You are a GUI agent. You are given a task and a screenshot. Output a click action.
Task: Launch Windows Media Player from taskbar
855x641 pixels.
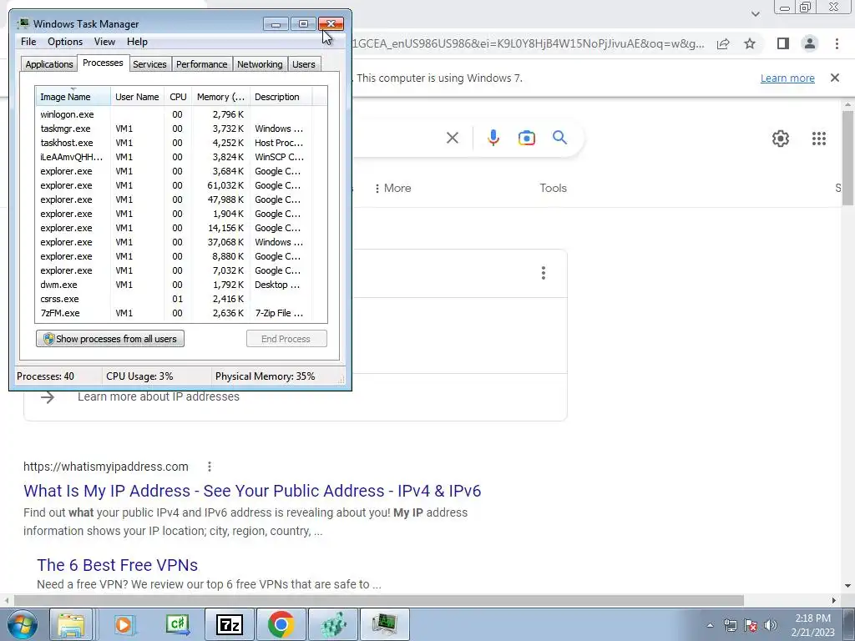[x=124, y=625]
